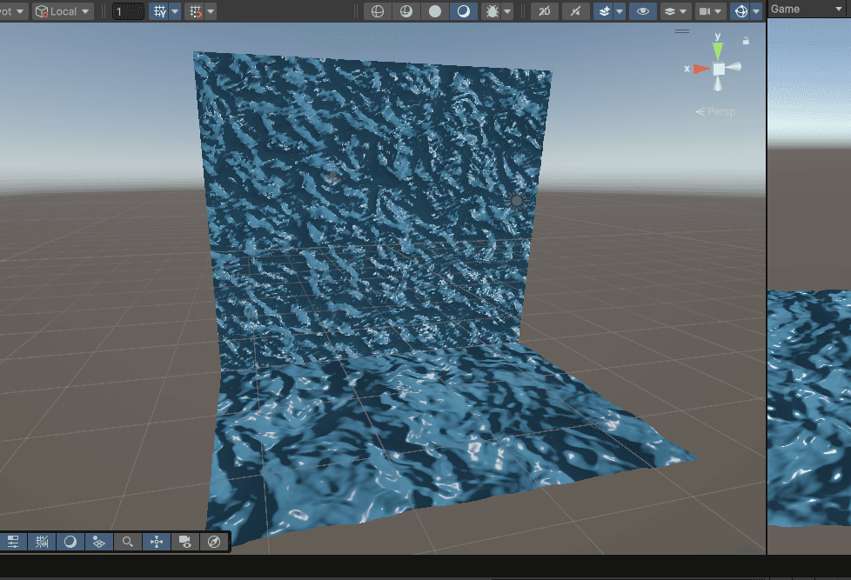
Task: Switch Persp projection label
Action: (716, 112)
